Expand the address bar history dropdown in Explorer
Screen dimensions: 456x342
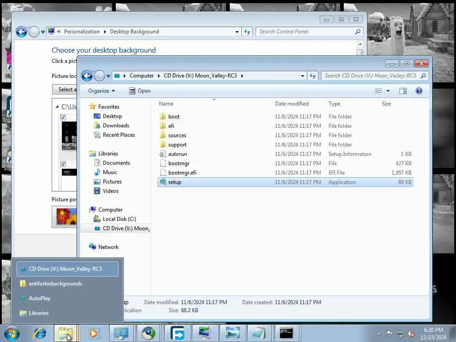pyautogui.click(x=302, y=76)
